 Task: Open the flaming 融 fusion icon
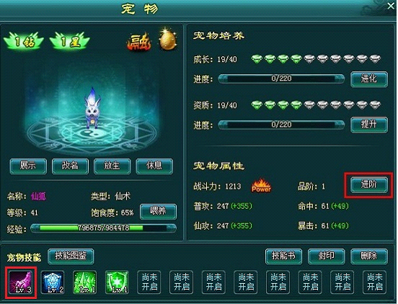(x=138, y=41)
